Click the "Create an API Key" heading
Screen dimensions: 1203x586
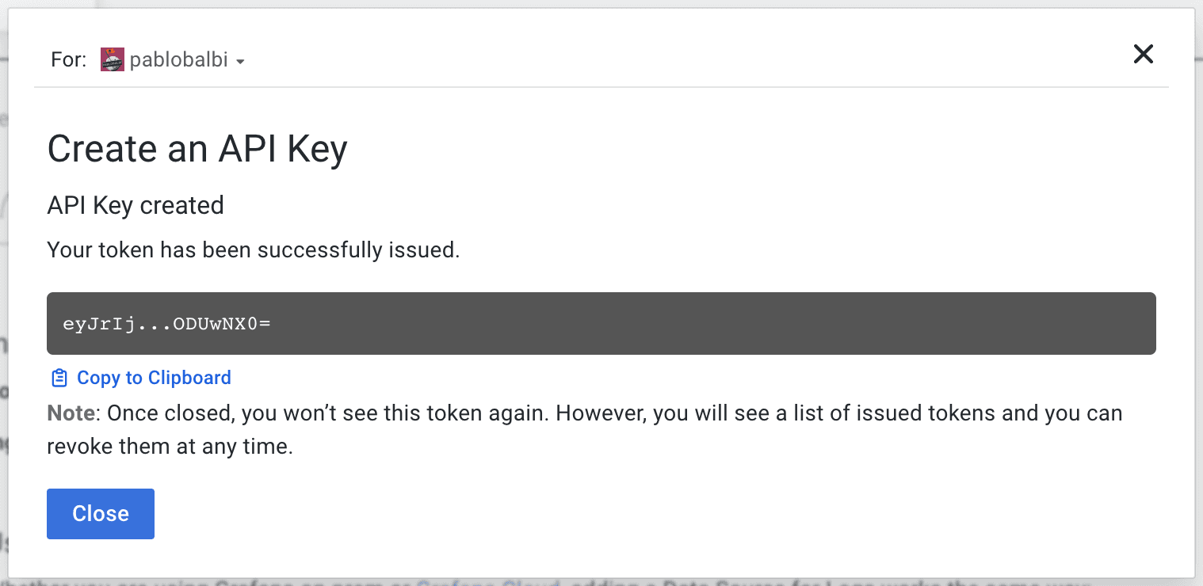click(x=197, y=149)
